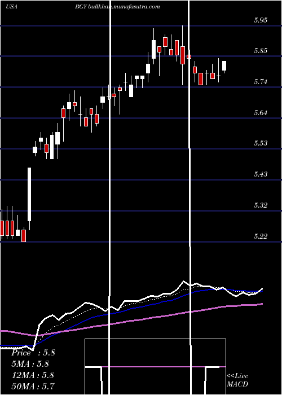282x395 pixels.
Task: Click the 50MA value legend
Action: [x=33, y=386]
